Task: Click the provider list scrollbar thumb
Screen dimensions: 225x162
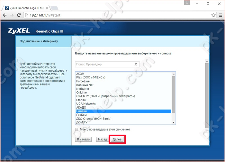Action: pos(174,94)
